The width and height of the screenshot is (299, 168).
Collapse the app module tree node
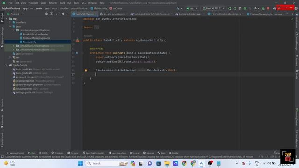click(x=7, y=19)
